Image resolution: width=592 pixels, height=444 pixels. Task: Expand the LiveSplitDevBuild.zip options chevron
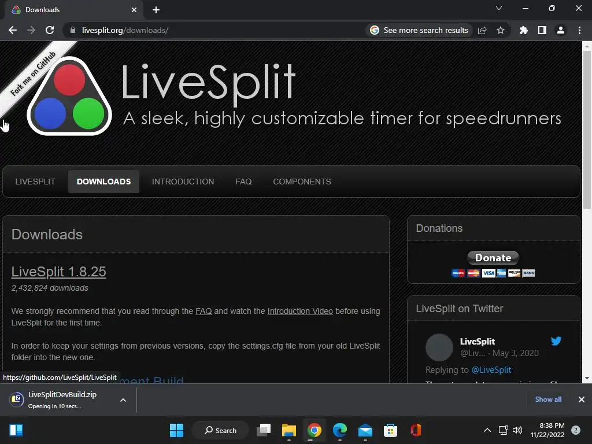point(123,400)
